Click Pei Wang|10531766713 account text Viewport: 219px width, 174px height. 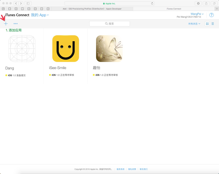pos(189,17)
